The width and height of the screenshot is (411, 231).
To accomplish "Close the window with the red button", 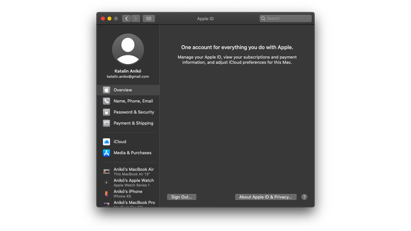I will pyautogui.click(x=103, y=19).
